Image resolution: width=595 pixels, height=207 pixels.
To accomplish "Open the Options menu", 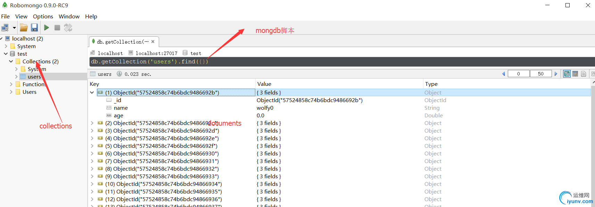I will [x=43, y=16].
